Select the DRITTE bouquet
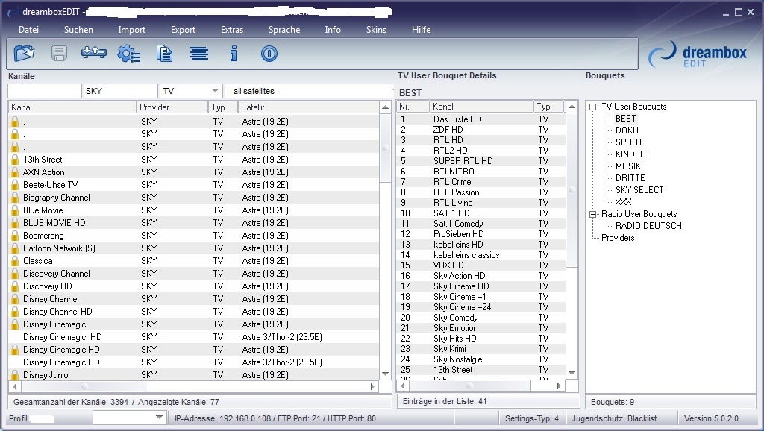The height and width of the screenshot is (431, 764). point(630,177)
